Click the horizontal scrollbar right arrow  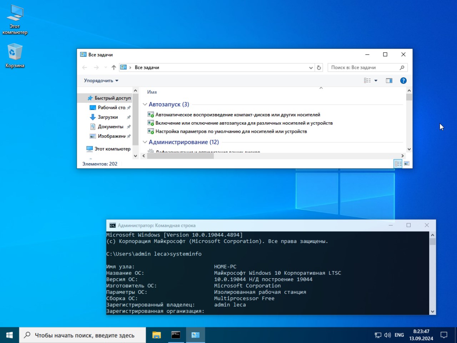point(403,156)
